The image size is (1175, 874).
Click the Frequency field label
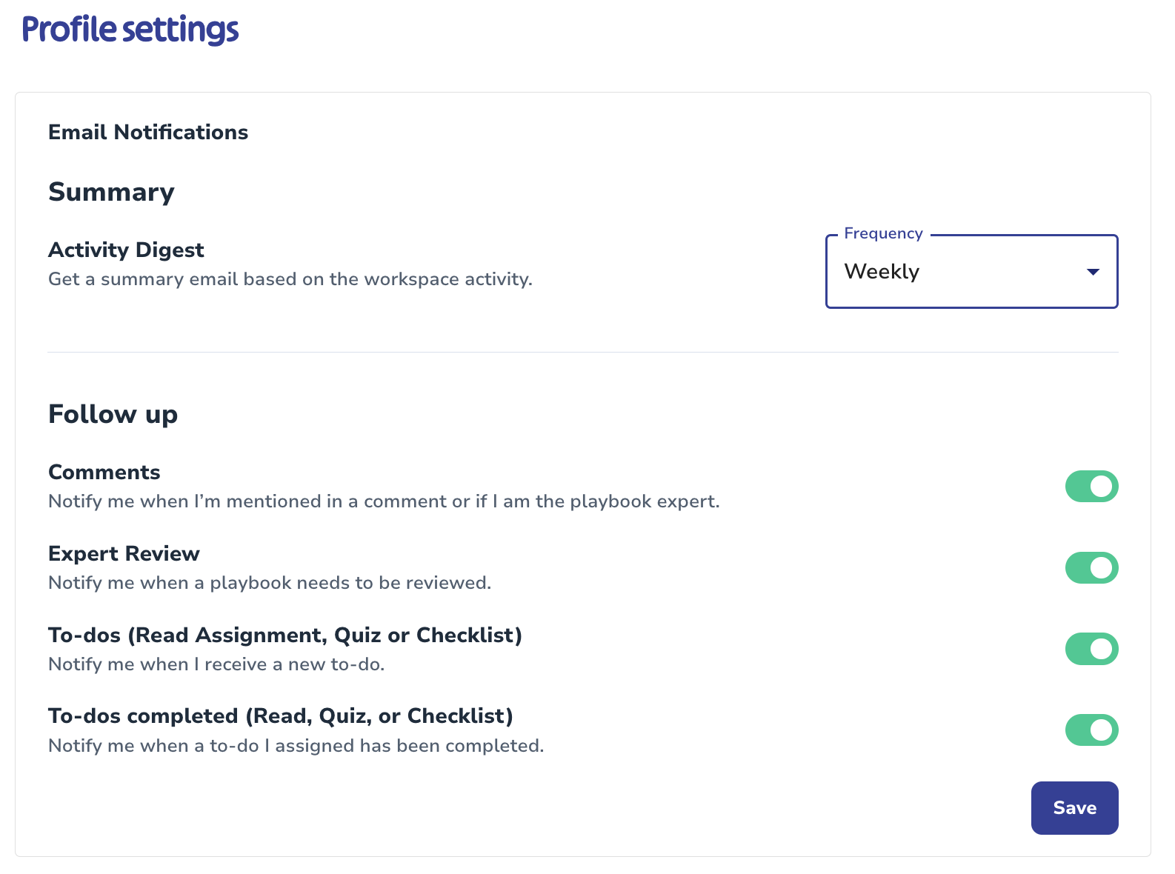tap(883, 233)
